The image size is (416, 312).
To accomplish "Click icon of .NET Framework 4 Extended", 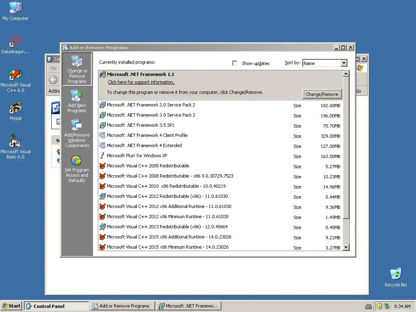I will (102, 146).
